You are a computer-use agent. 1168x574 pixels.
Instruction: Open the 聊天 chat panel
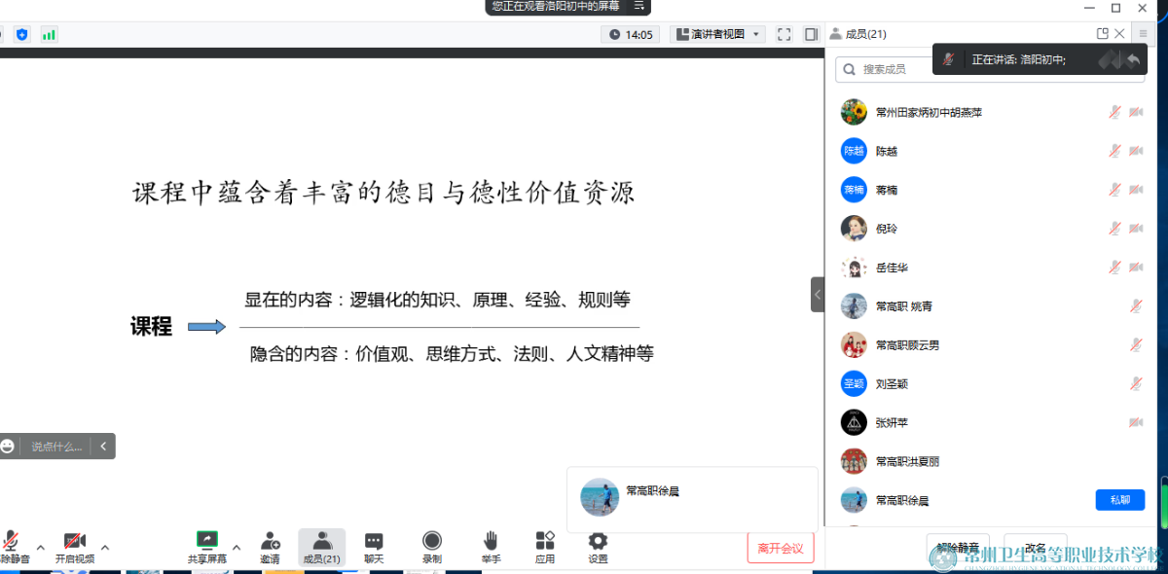[x=374, y=542]
